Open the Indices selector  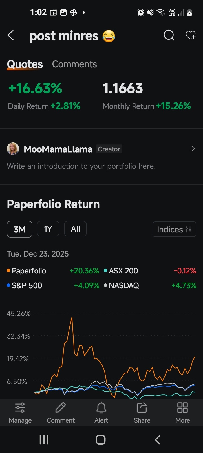(174, 229)
